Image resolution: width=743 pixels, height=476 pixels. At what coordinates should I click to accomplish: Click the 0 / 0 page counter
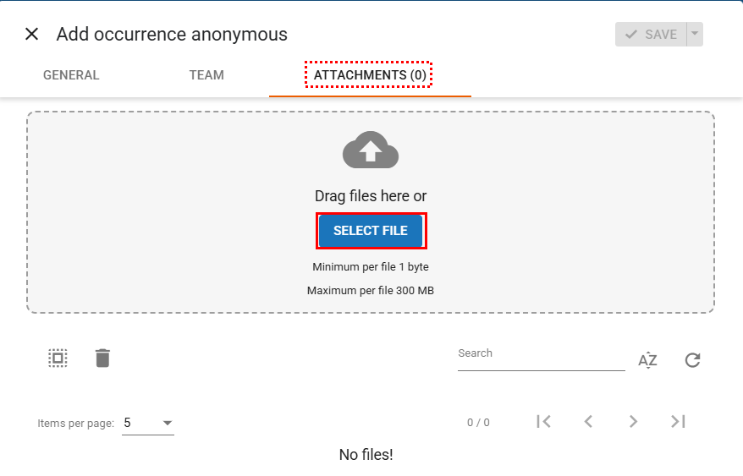pyautogui.click(x=478, y=423)
